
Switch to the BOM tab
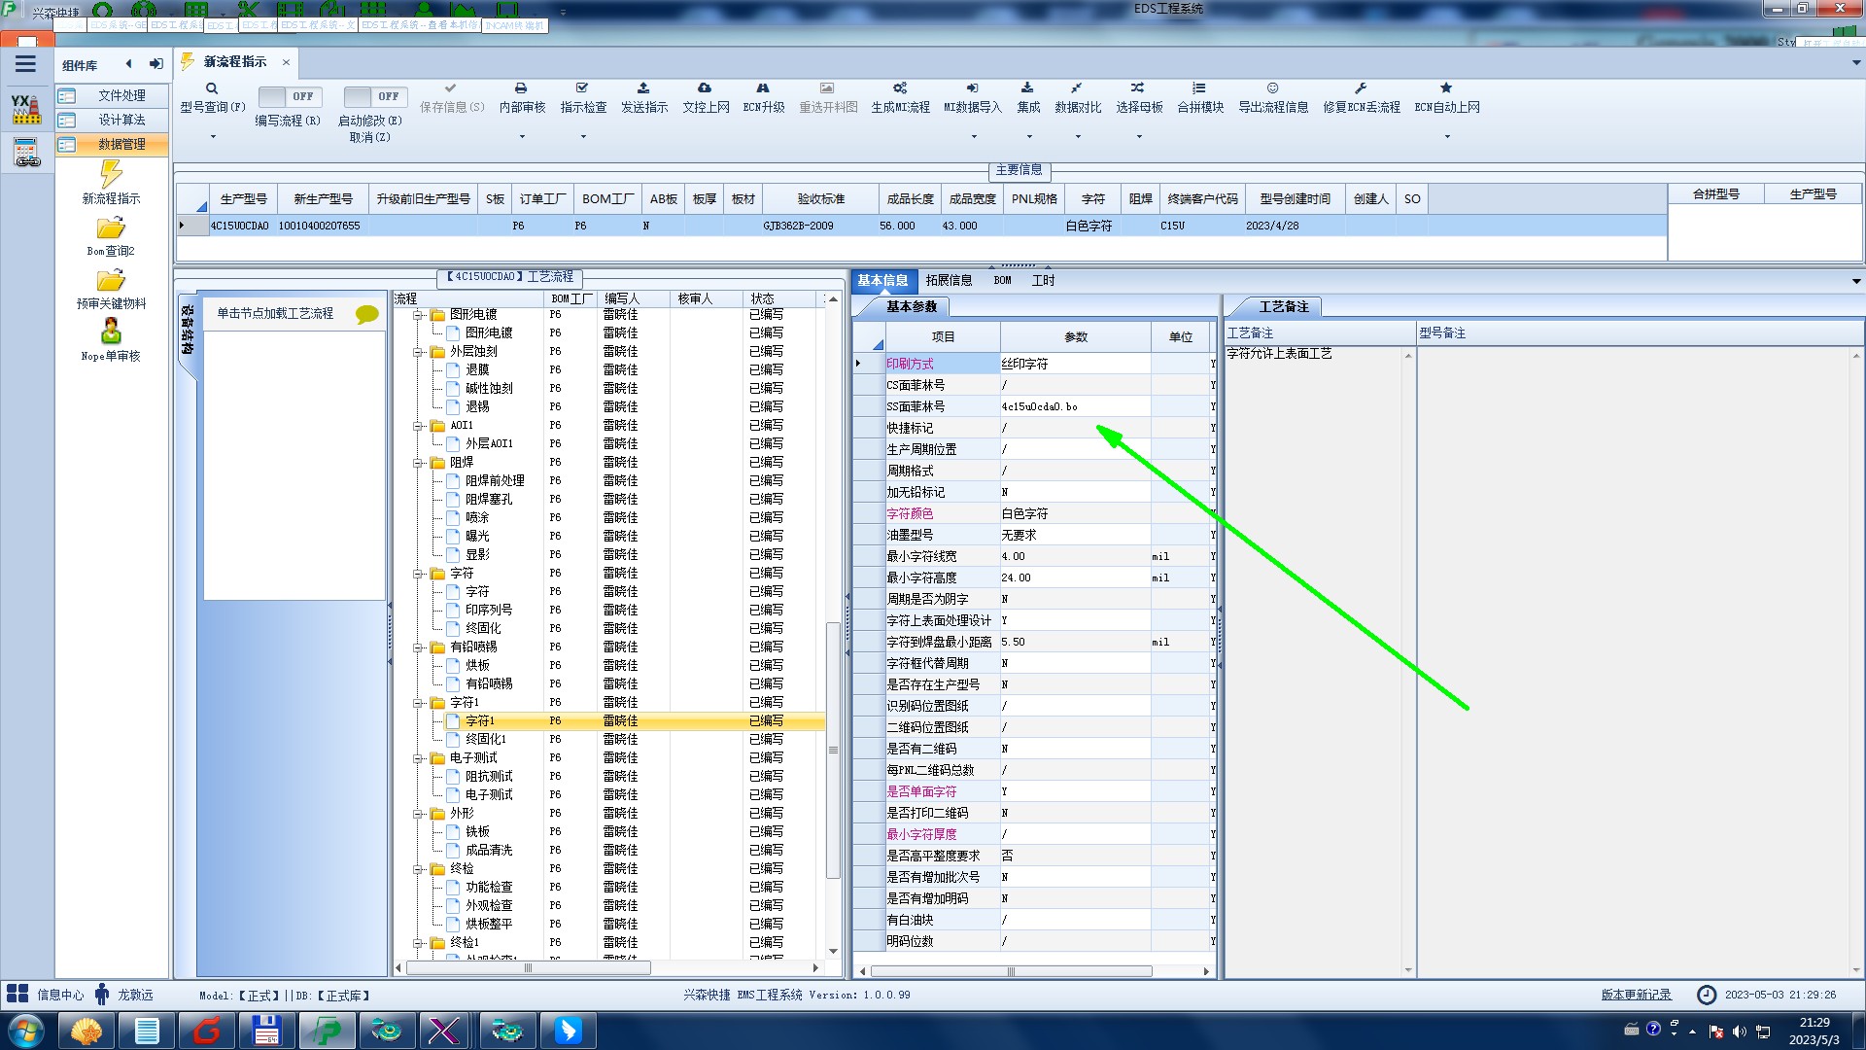point(1002,280)
